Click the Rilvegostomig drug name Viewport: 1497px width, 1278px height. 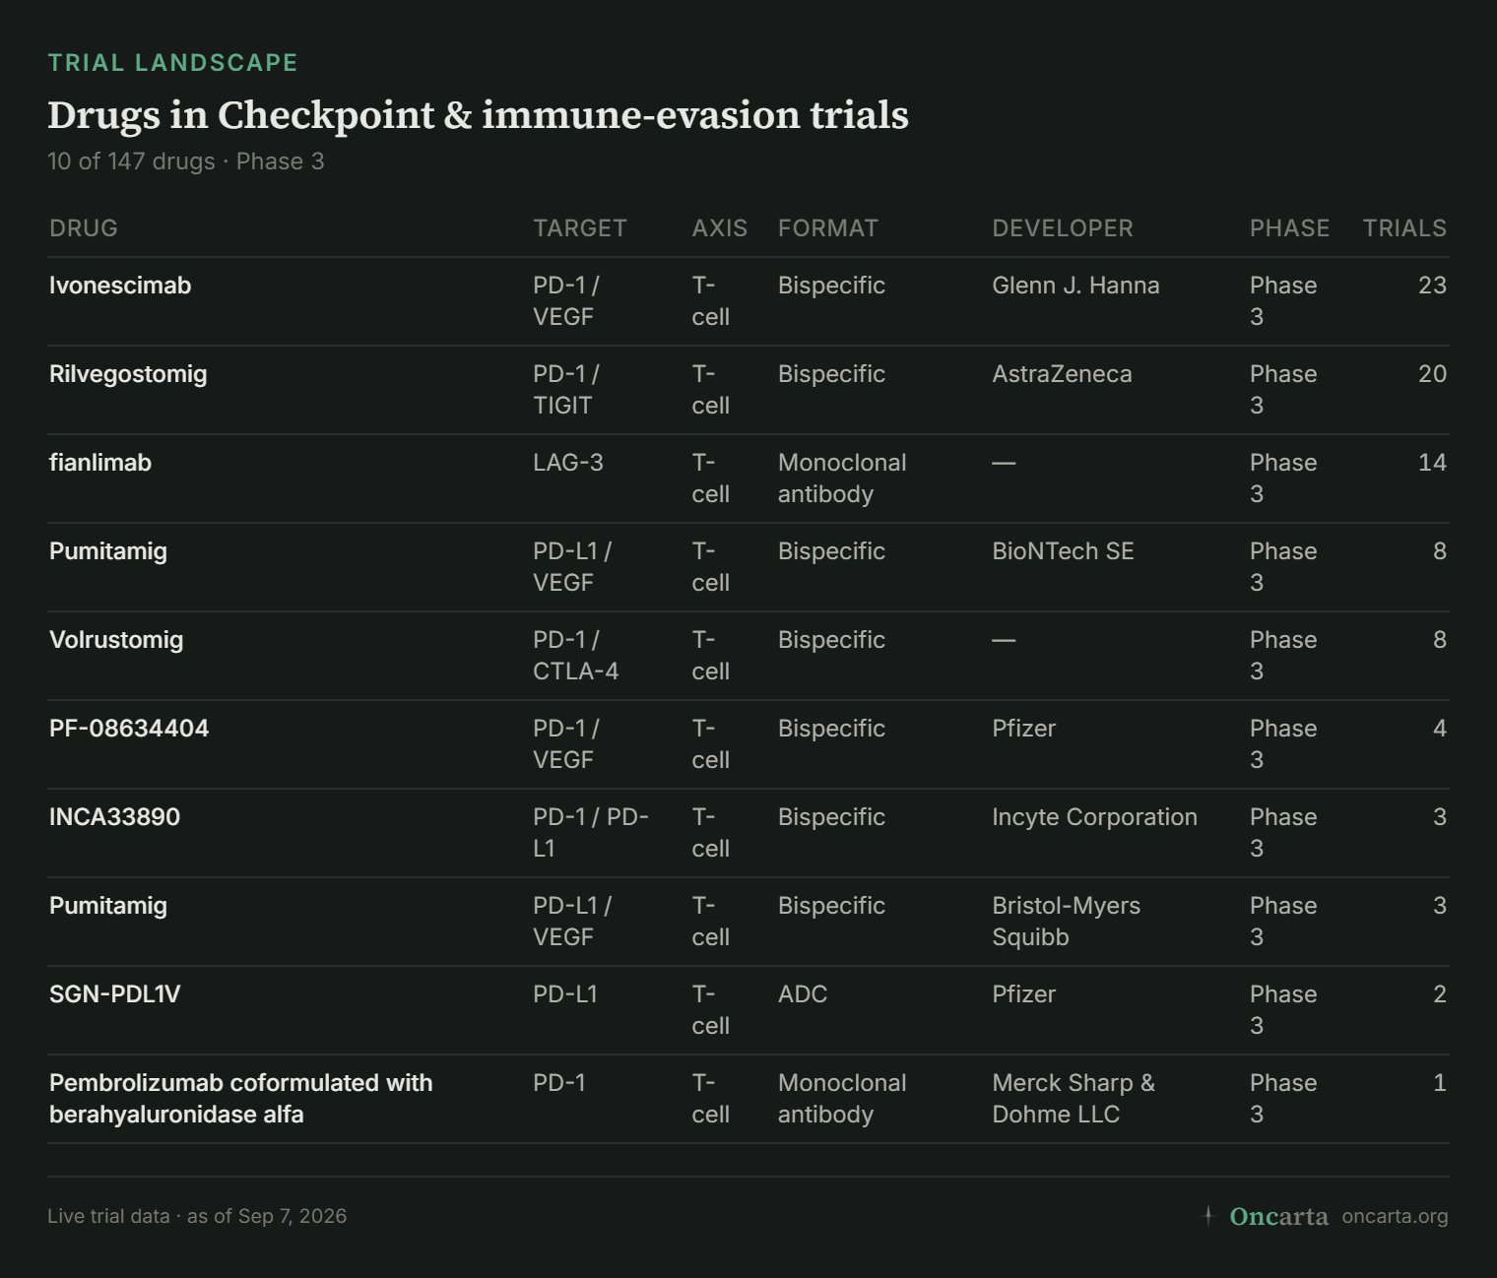pyautogui.click(x=128, y=374)
